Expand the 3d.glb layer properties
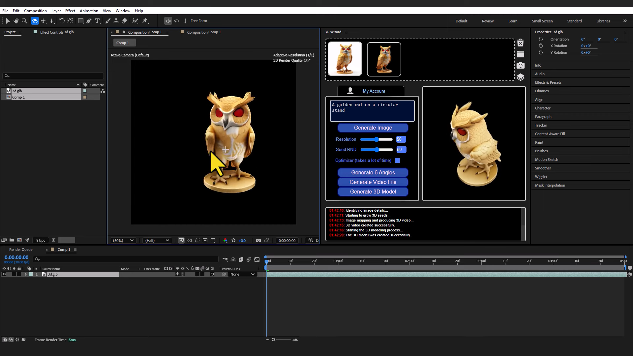The image size is (633, 356). tap(25, 274)
